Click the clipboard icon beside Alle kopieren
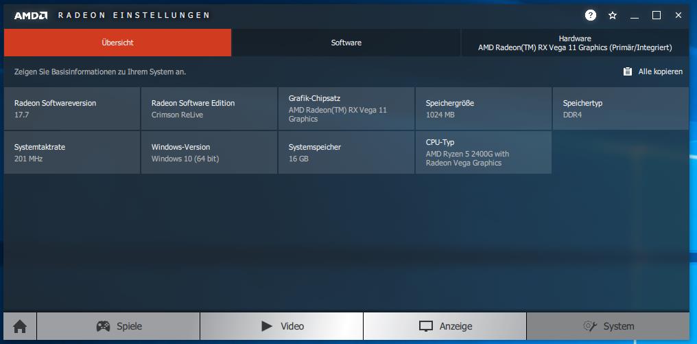Screen dimensions: 697x344 point(628,71)
